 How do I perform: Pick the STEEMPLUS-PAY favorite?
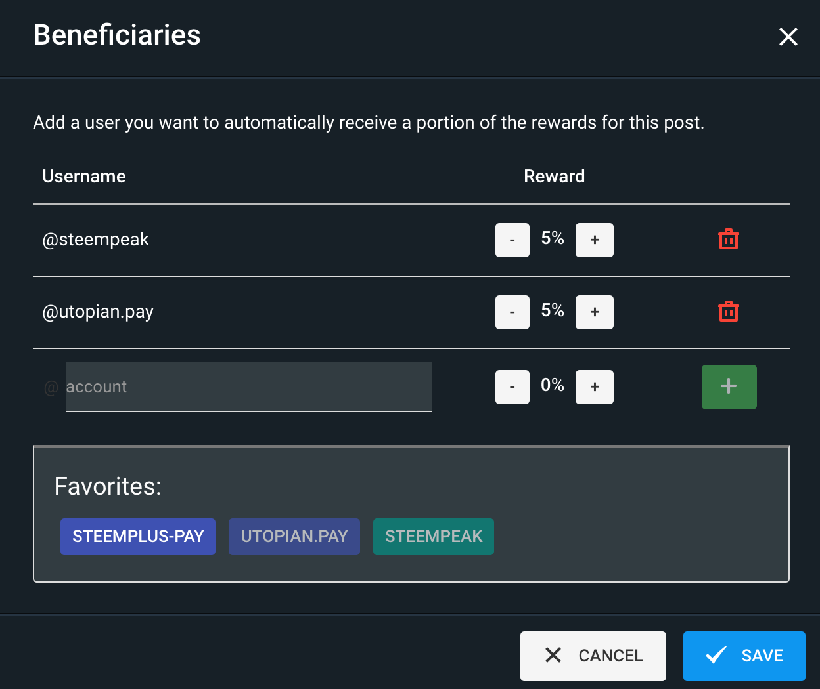pyautogui.click(x=138, y=537)
